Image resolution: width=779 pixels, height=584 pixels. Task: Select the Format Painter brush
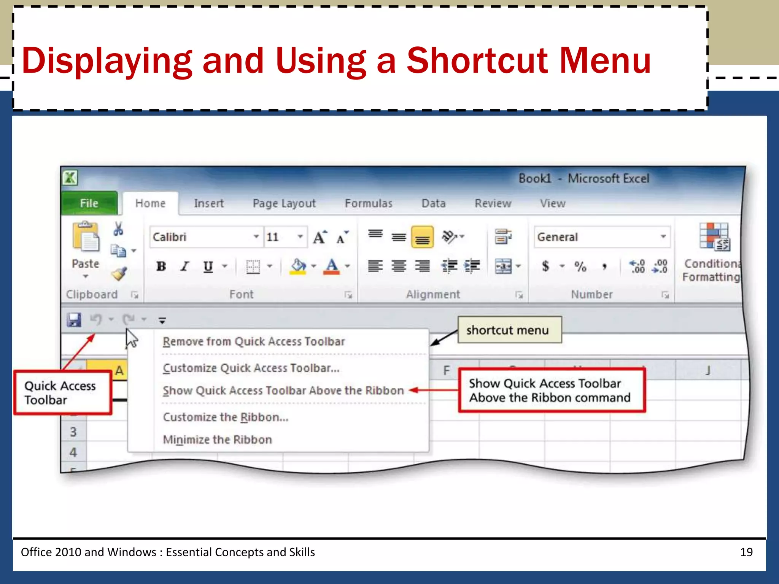pyautogui.click(x=119, y=273)
